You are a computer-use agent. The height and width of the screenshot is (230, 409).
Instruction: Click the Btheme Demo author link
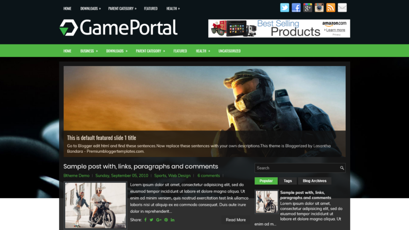coord(76,176)
